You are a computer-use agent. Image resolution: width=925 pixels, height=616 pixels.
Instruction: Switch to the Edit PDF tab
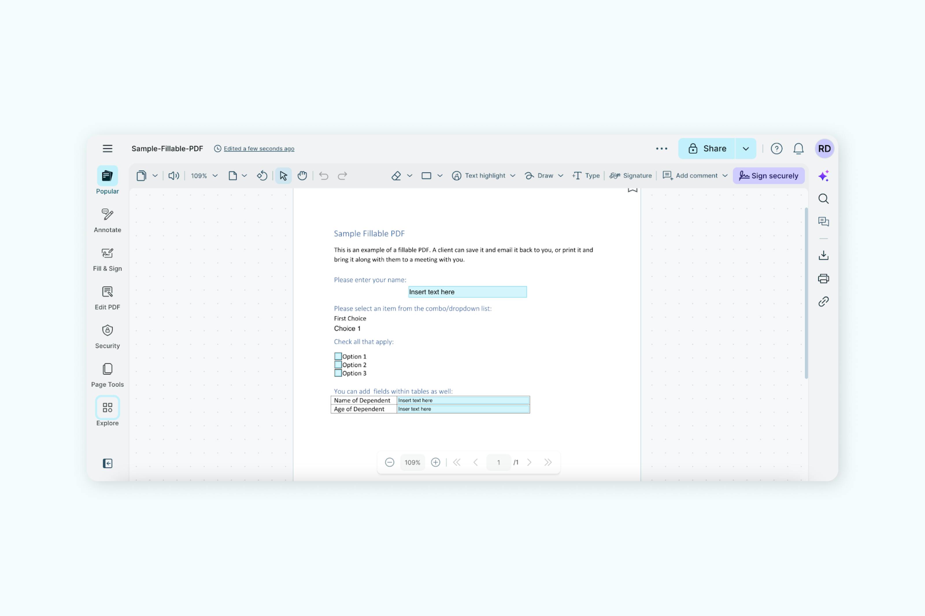tap(107, 298)
